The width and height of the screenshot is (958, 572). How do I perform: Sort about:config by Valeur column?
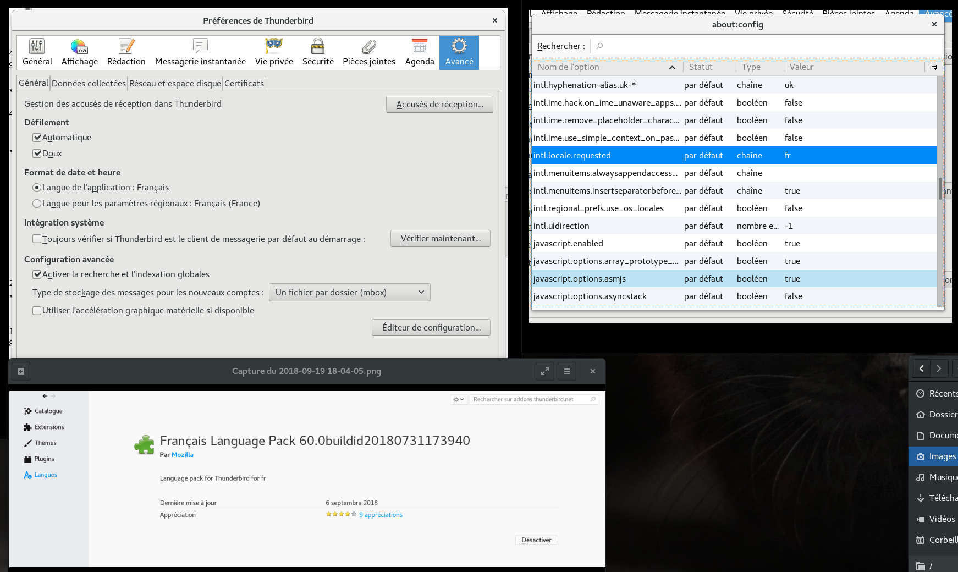coord(854,67)
